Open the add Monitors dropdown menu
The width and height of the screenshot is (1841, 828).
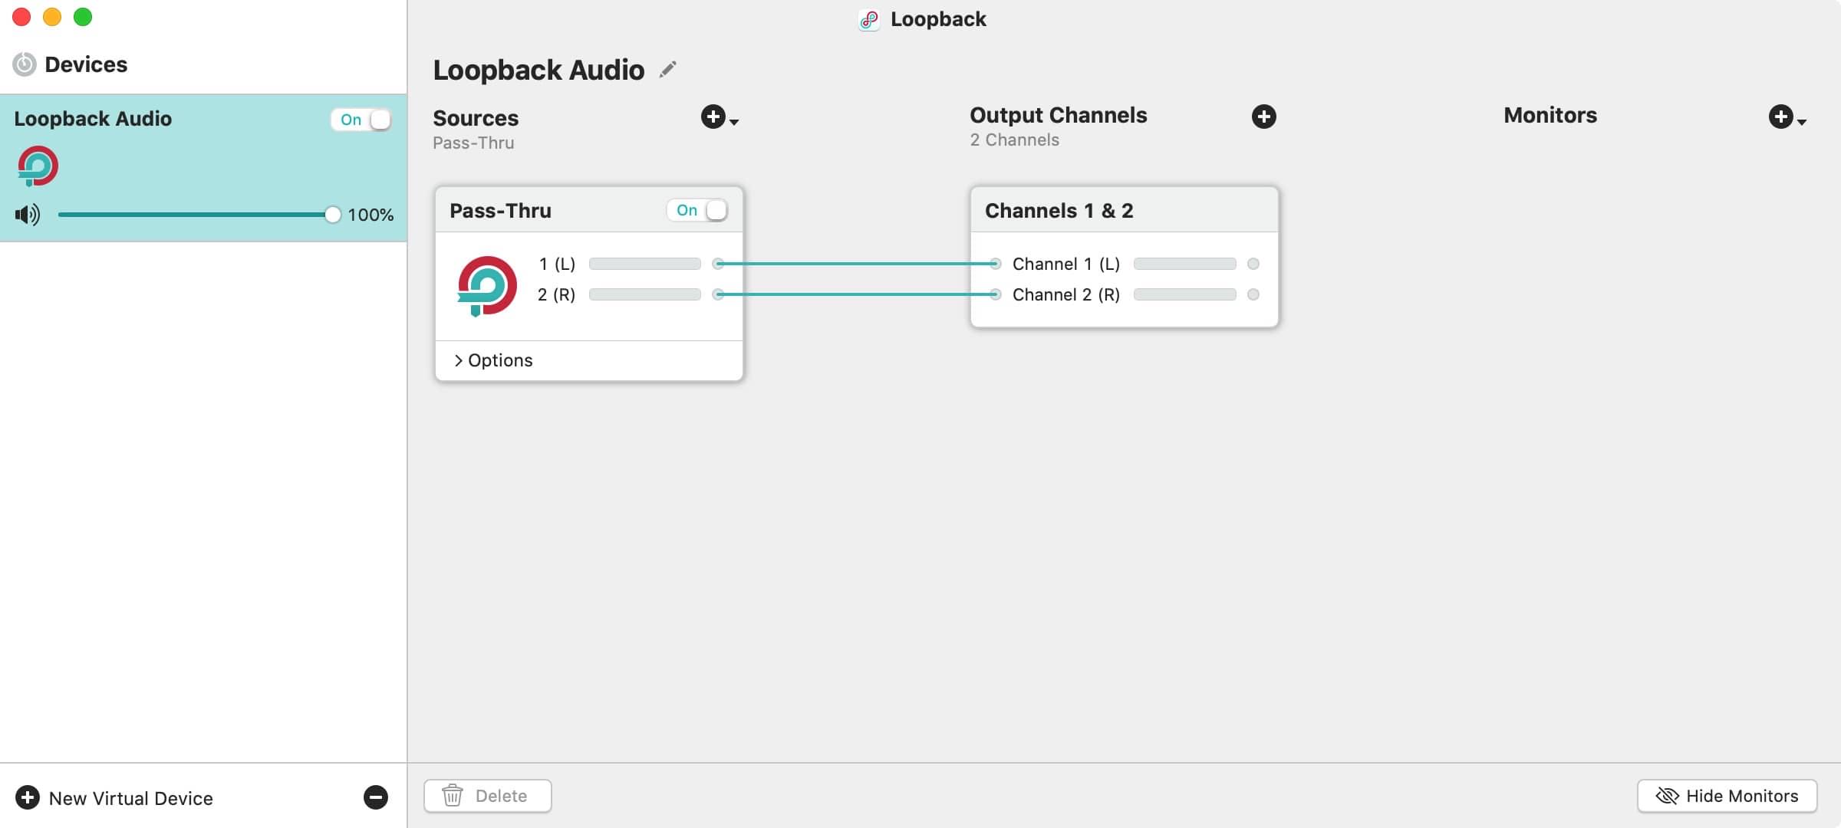(x=1787, y=117)
